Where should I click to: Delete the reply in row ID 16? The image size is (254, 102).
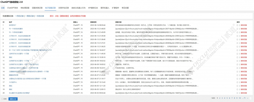(x=244, y=78)
